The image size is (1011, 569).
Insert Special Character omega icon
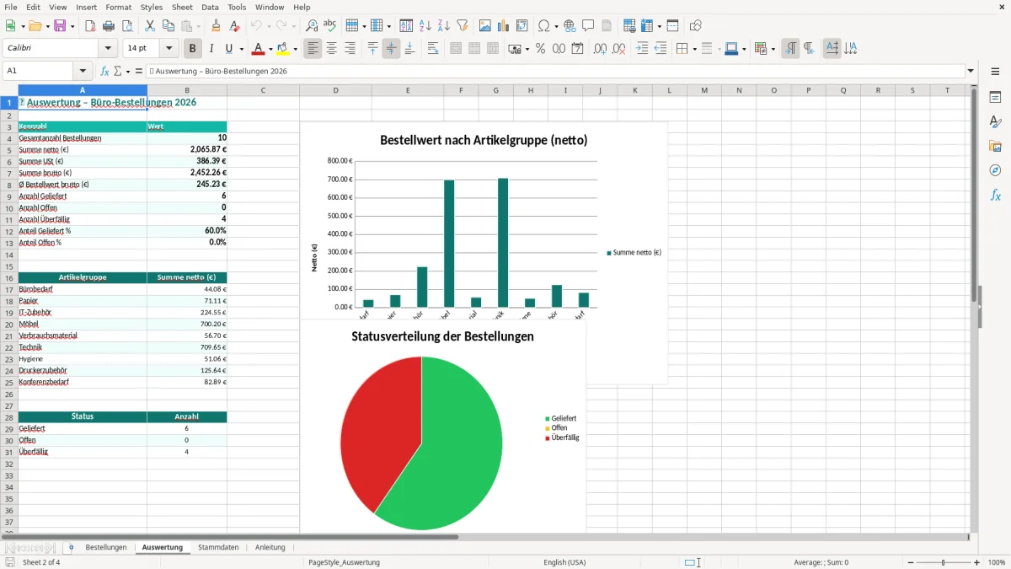click(543, 26)
